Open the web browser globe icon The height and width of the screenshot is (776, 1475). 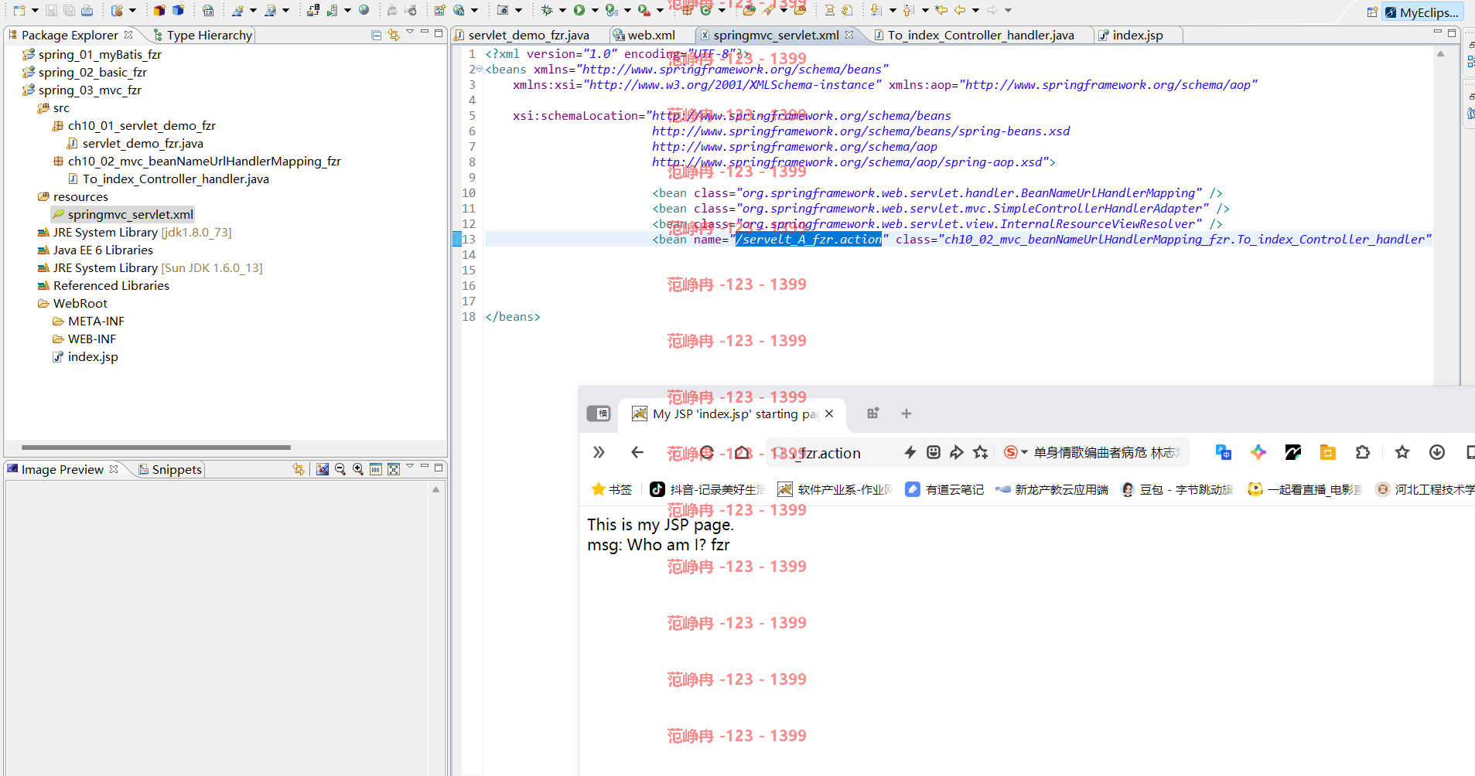tap(364, 10)
